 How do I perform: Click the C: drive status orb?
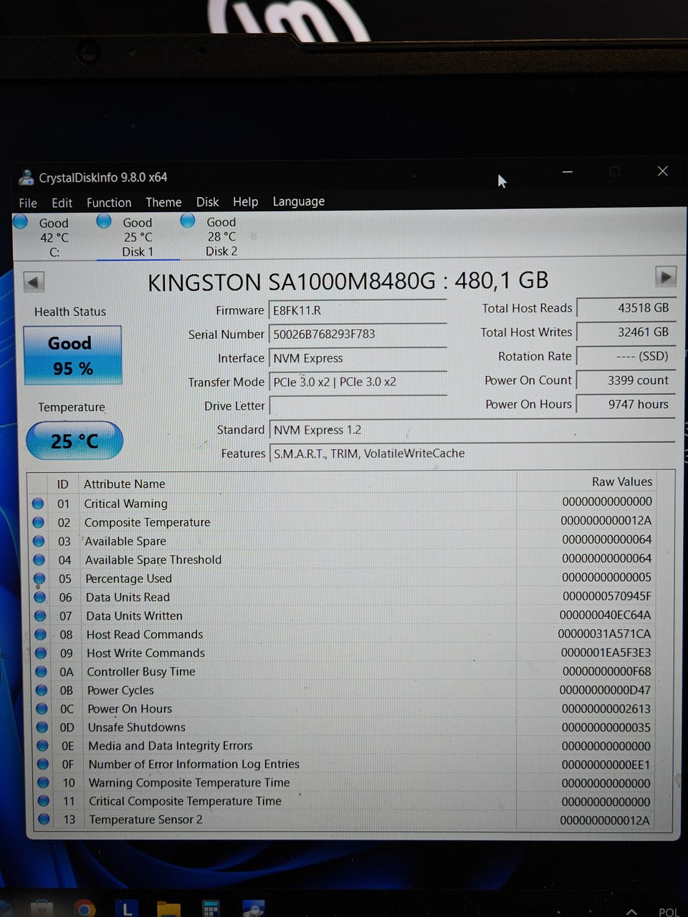[20, 221]
